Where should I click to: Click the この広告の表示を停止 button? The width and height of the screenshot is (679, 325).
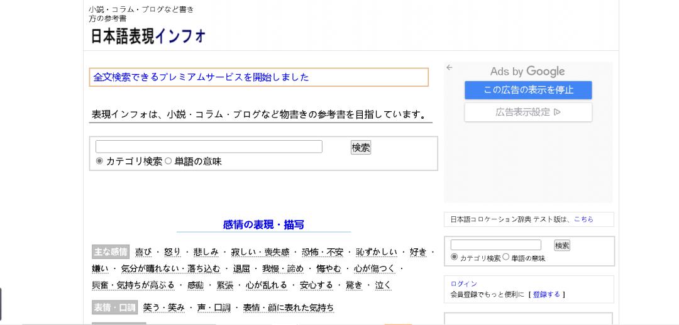coord(528,90)
